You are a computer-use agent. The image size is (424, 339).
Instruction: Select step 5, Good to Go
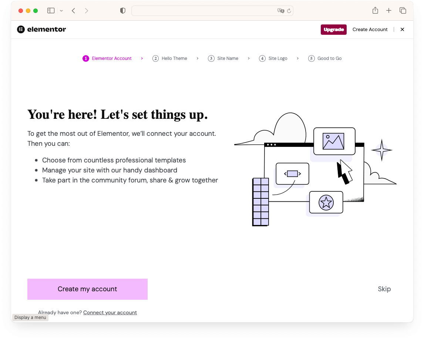pyautogui.click(x=325, y=58)
